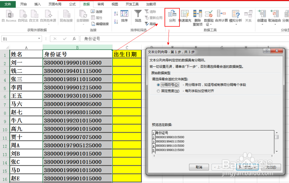Open the File (文件) tab
Screen dimensions: 289x183
[x=8, y=4]
